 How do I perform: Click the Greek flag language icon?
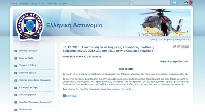[x=186, y=3]
